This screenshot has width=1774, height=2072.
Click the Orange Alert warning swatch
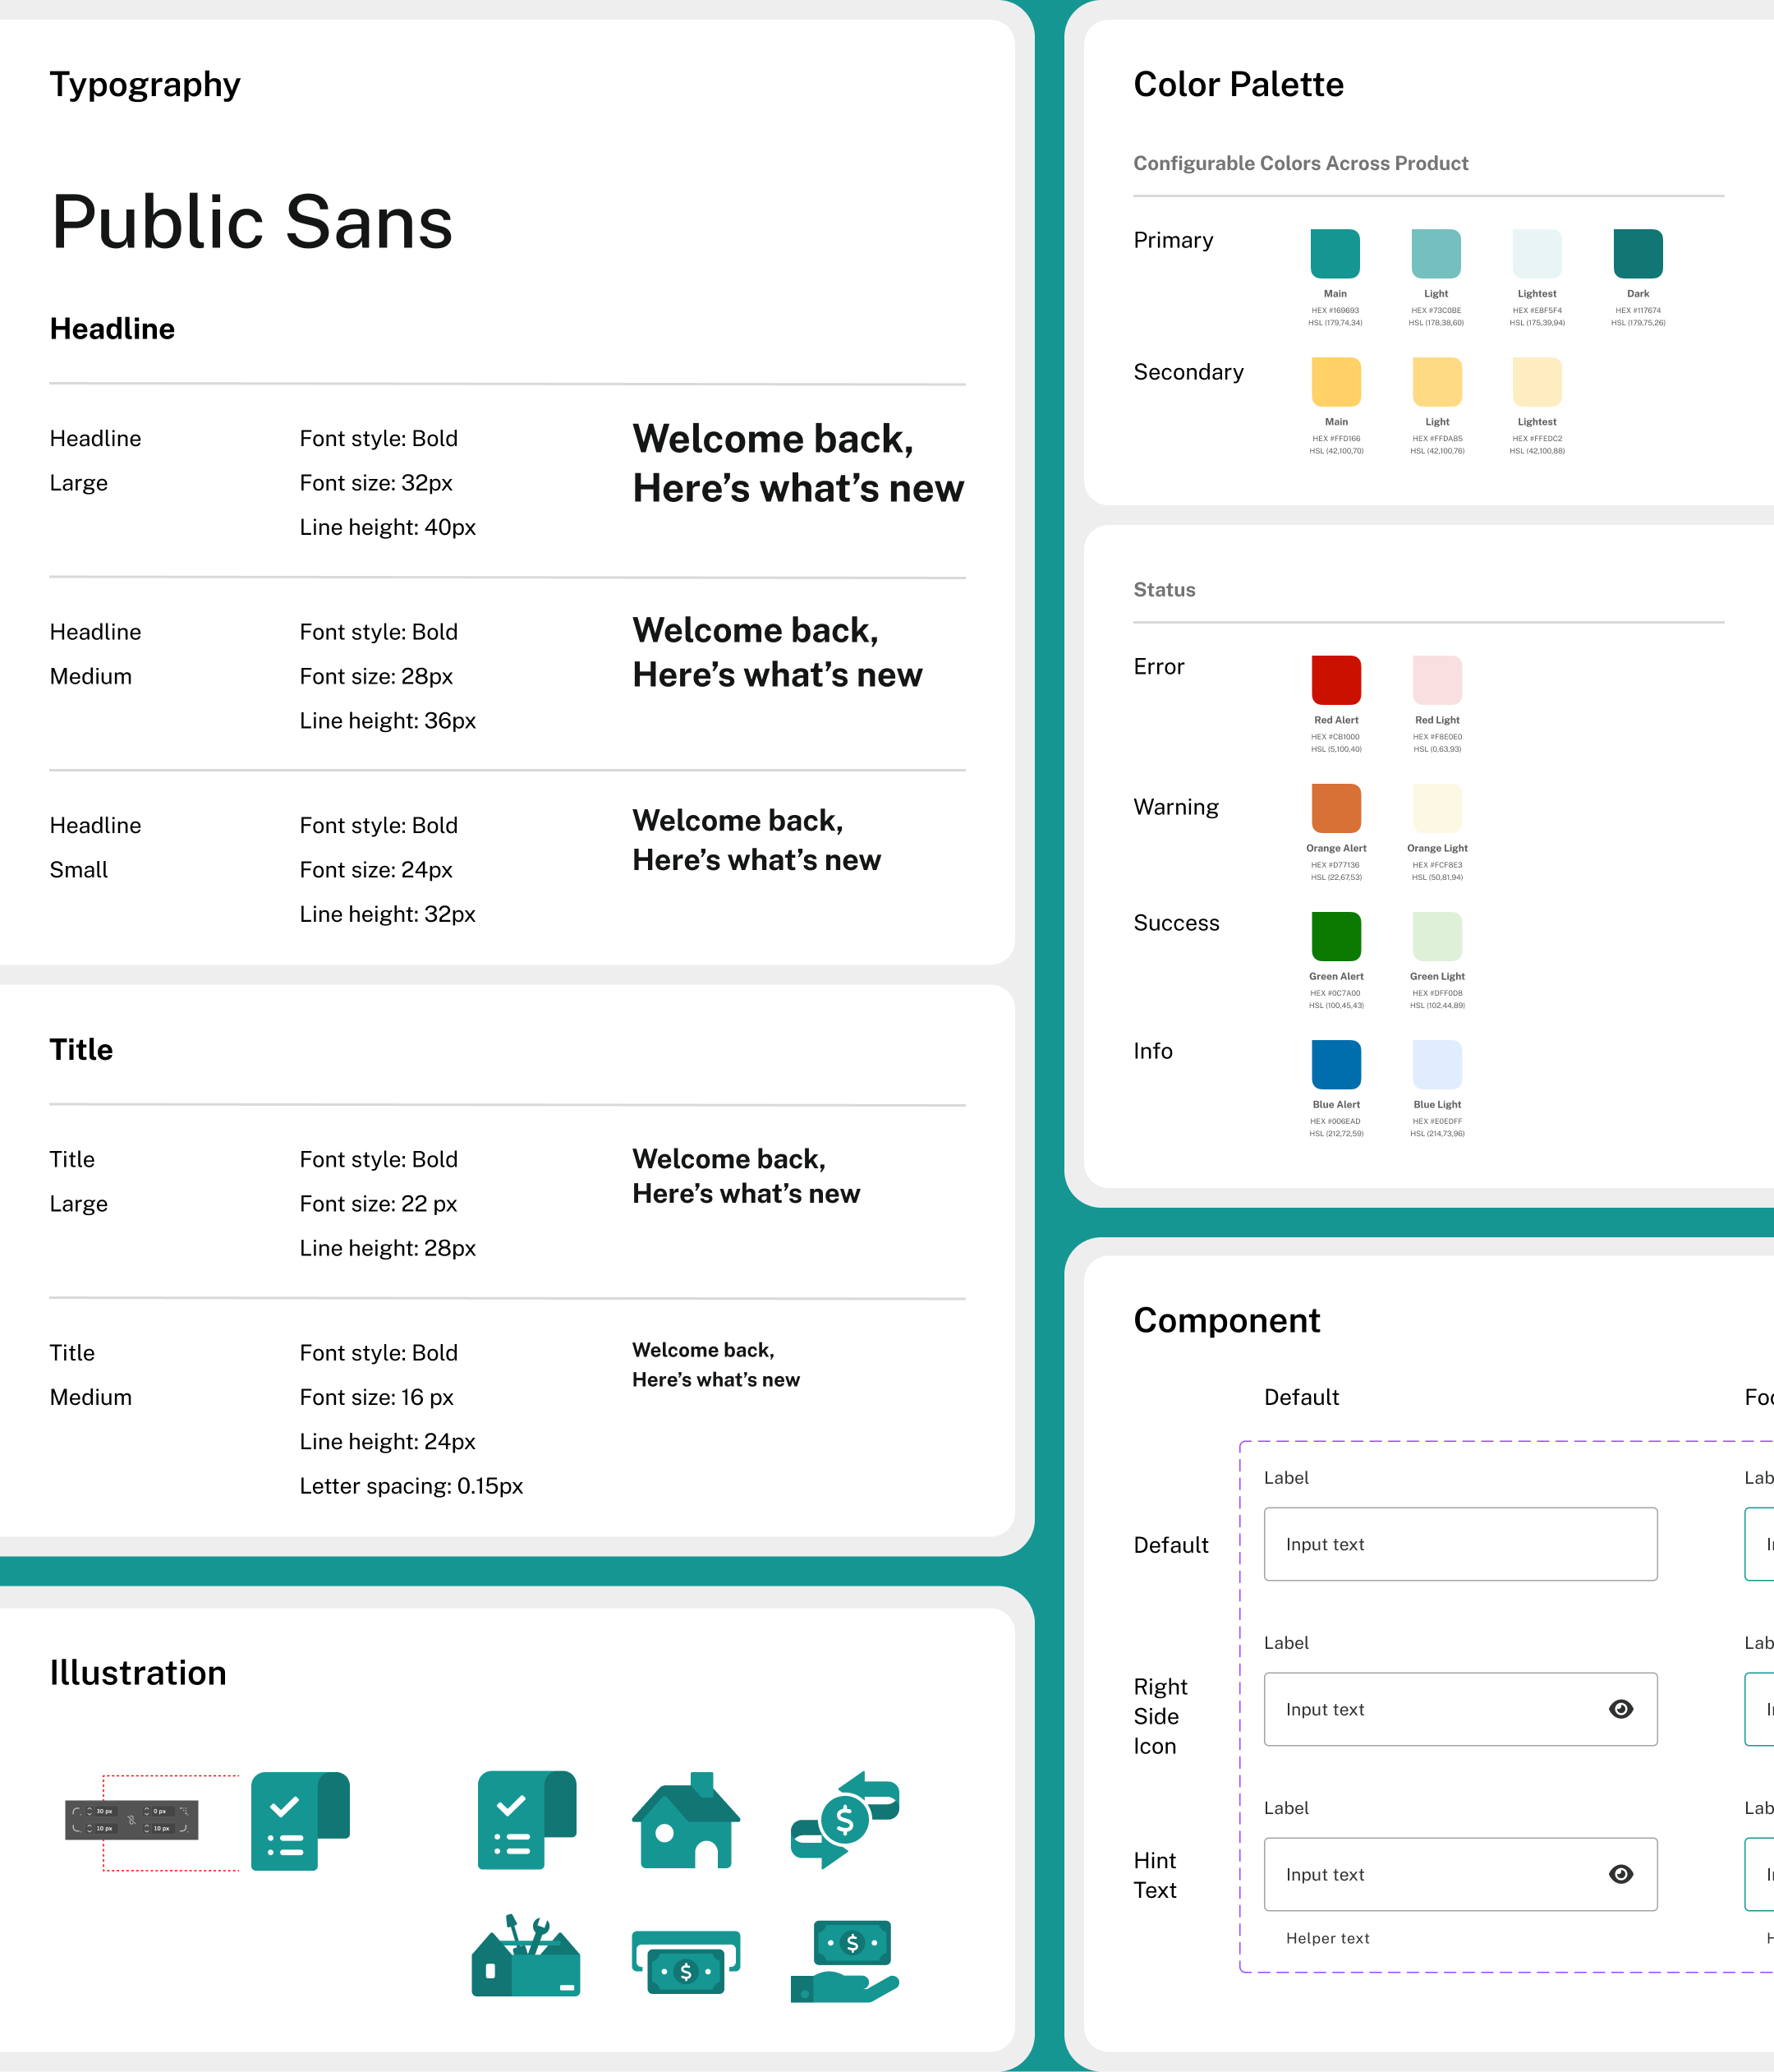pos(1335,808)
